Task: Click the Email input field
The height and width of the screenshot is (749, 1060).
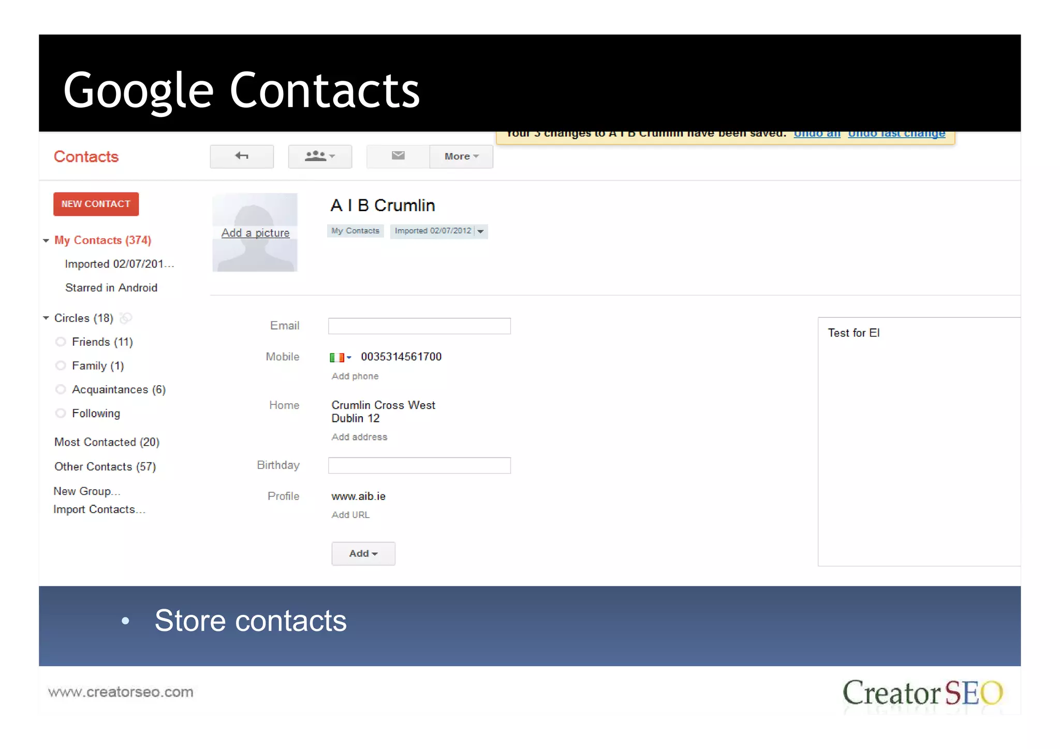Action: [x=419, y=326]
